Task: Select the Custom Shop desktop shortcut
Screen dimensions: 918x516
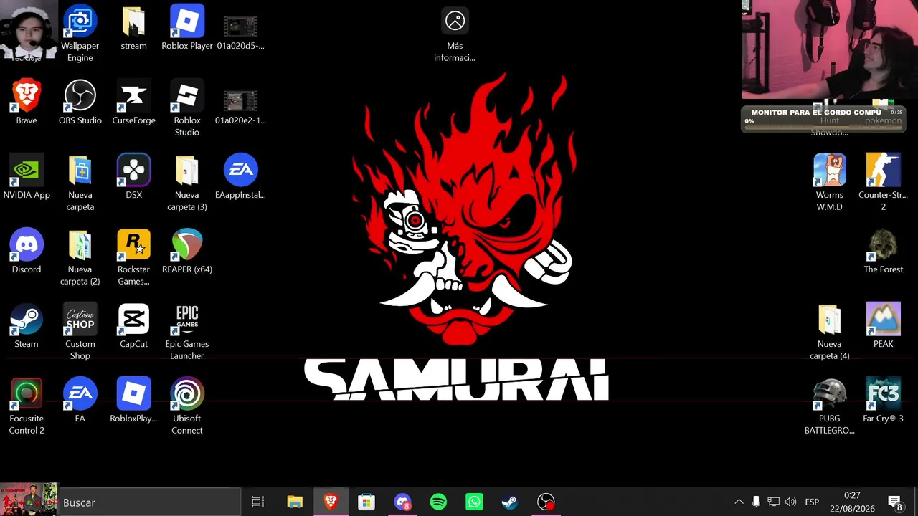Action: click(80, 332)
